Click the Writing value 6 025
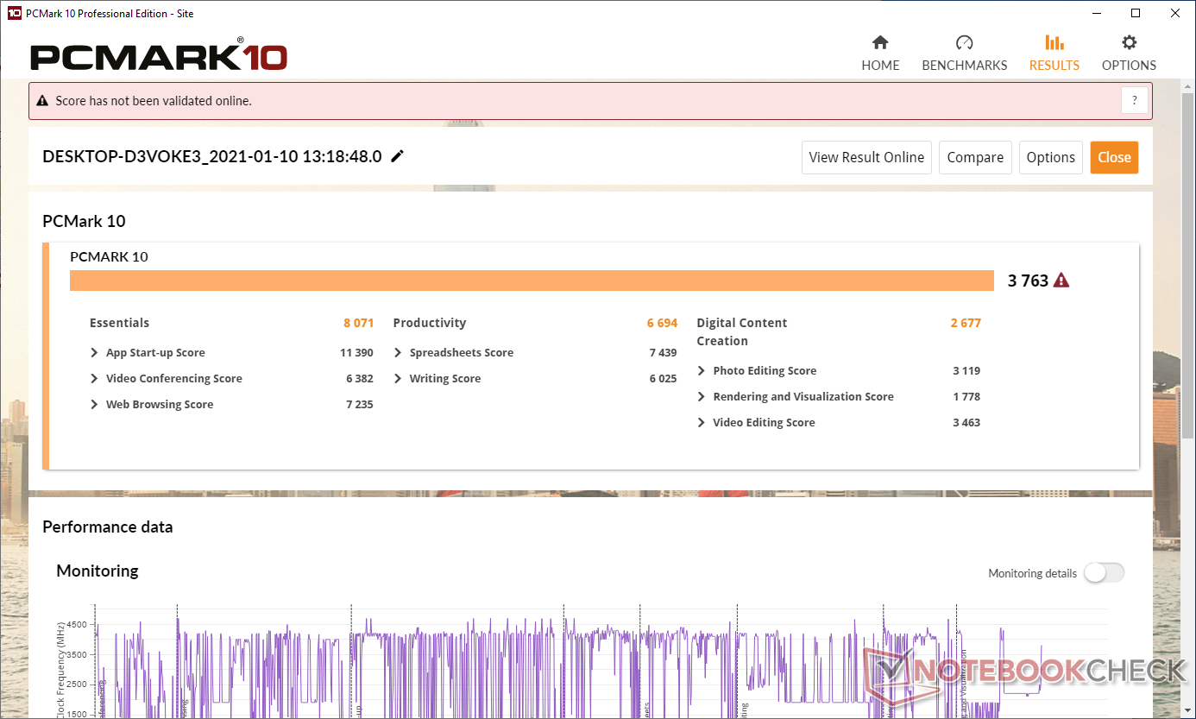This screenshot has width=1196, height=719. pos(663,379)
